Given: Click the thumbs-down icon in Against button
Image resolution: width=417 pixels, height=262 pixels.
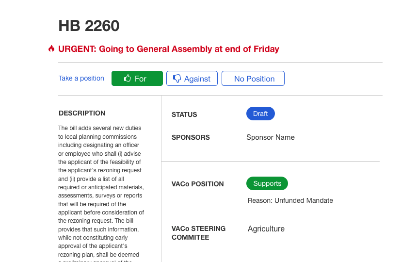Looking at the screenshot, I should coord(177,79).
